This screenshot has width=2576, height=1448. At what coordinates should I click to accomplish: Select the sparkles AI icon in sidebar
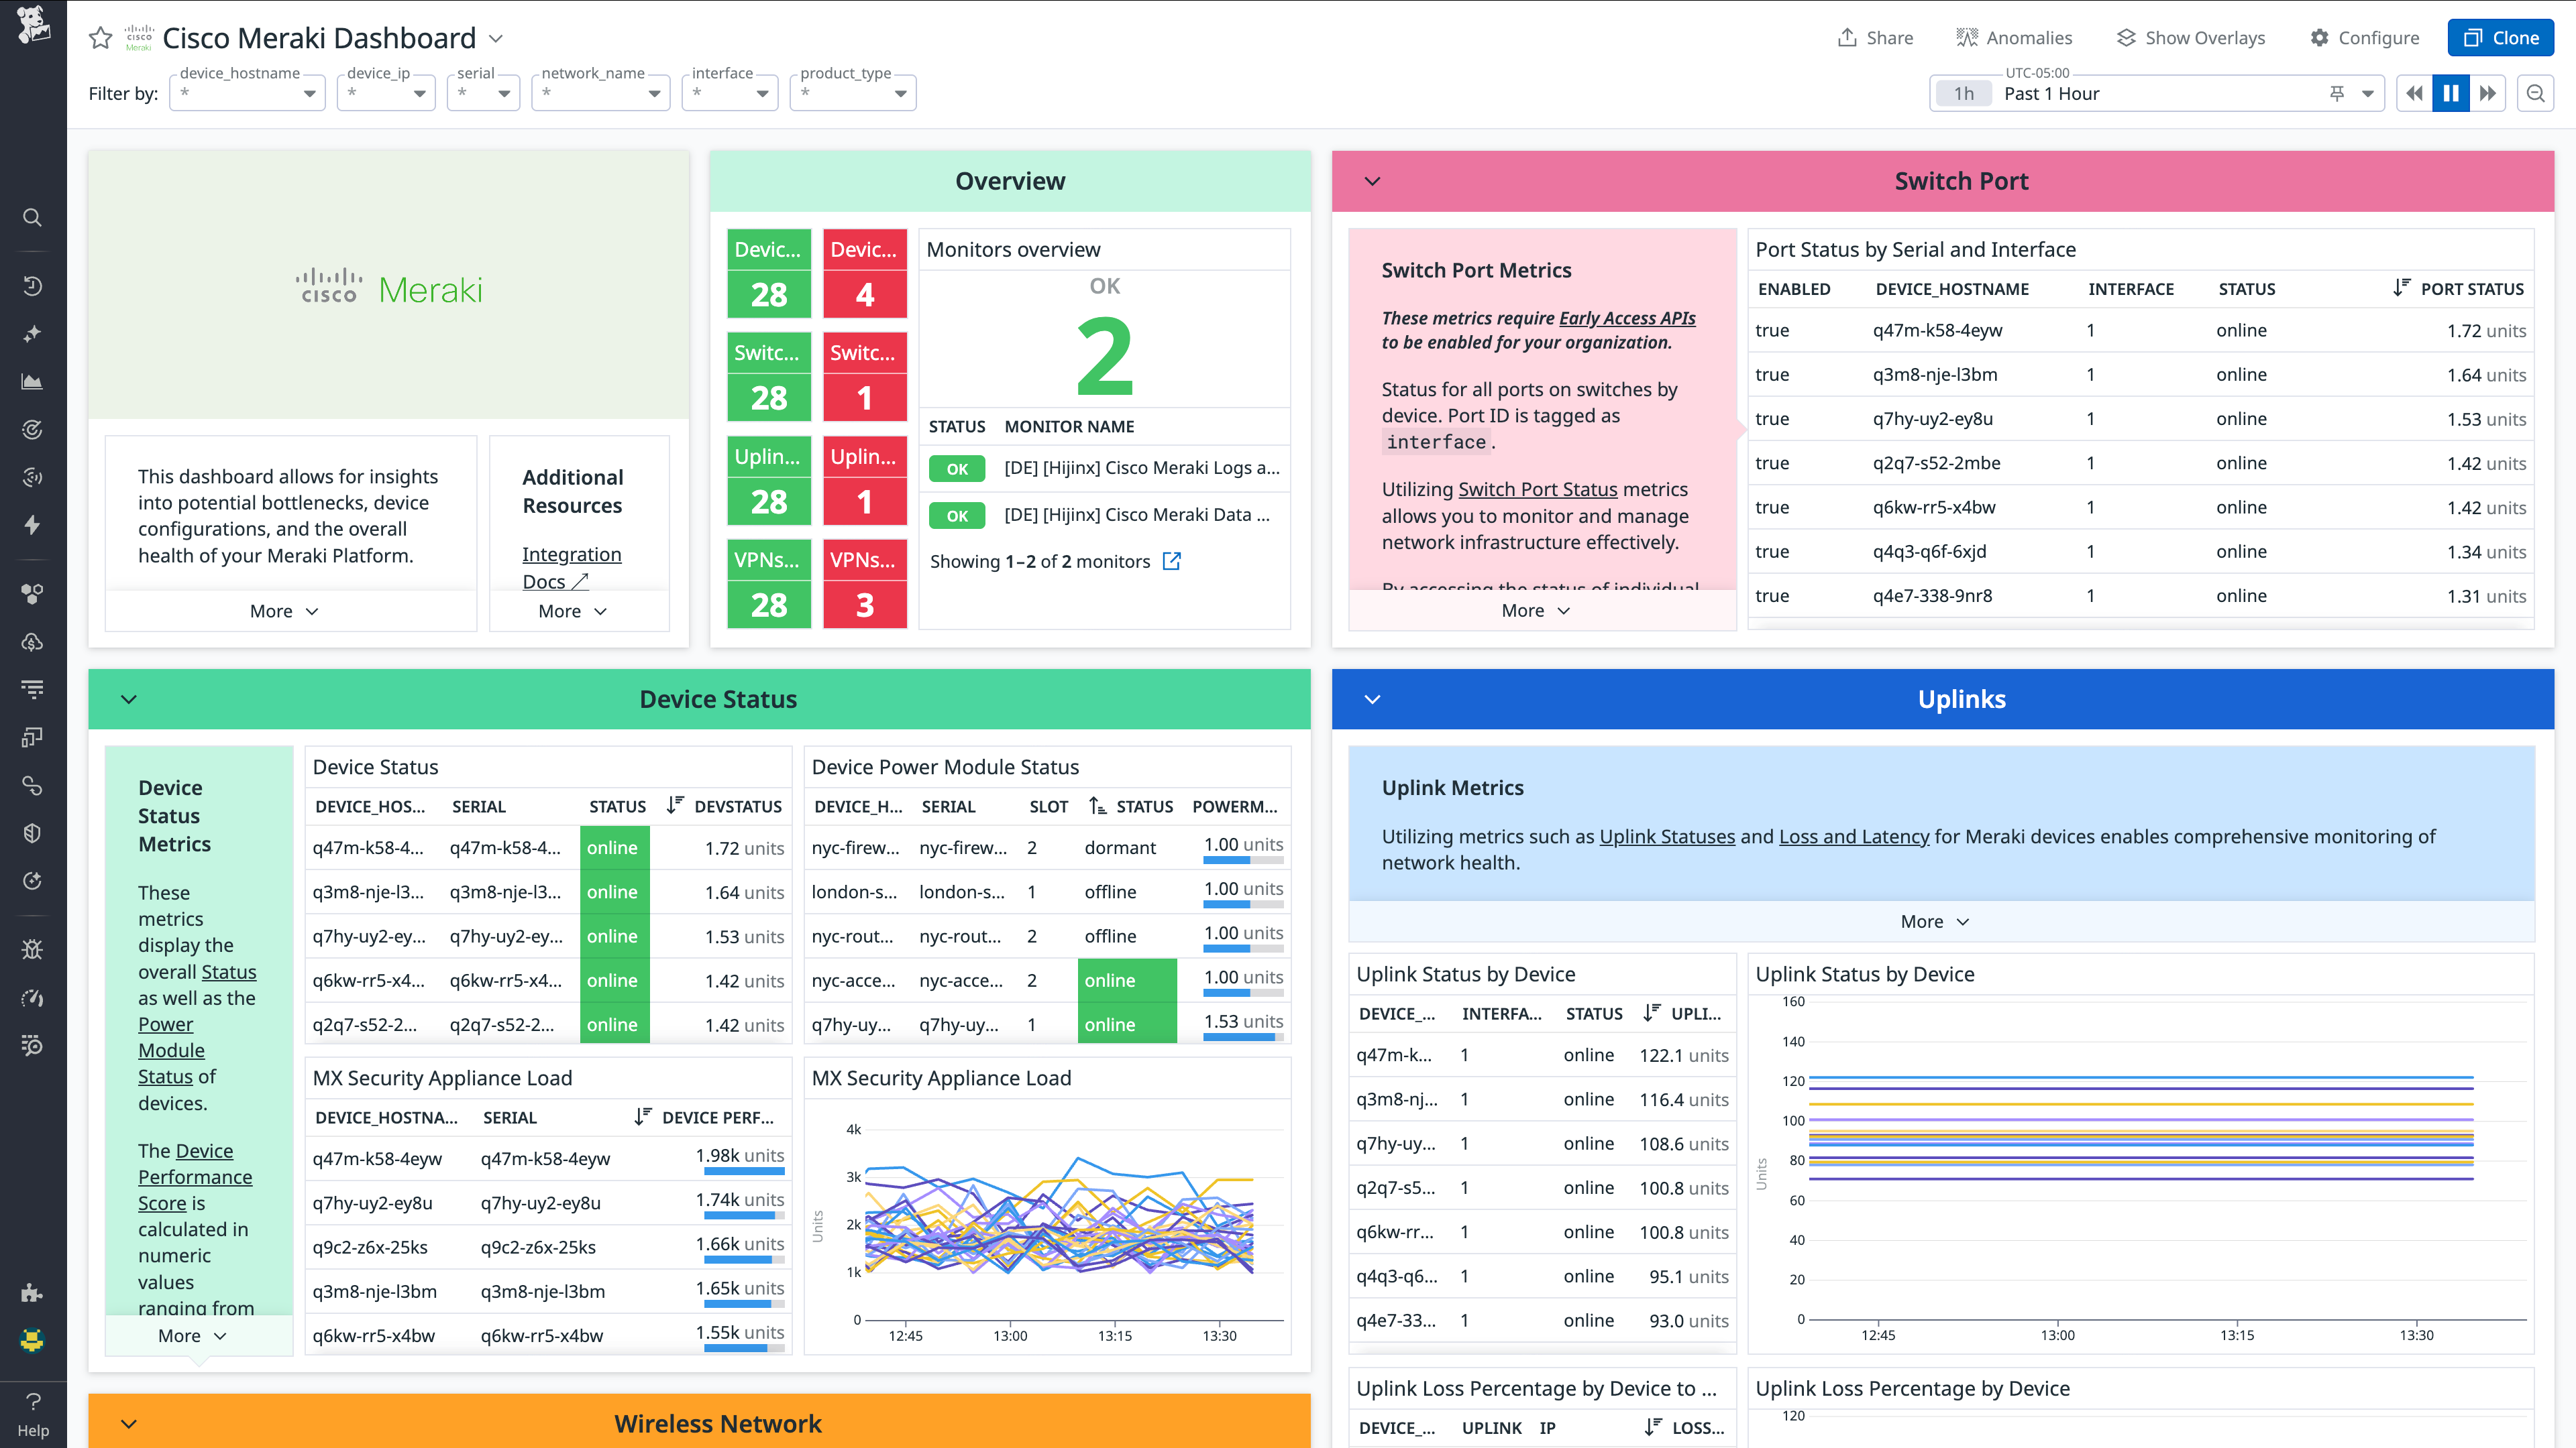pos(32,334)
